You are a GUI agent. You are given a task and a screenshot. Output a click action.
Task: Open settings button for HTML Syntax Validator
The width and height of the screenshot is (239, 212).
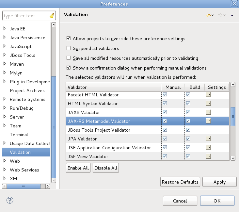[x=208, y=103]
